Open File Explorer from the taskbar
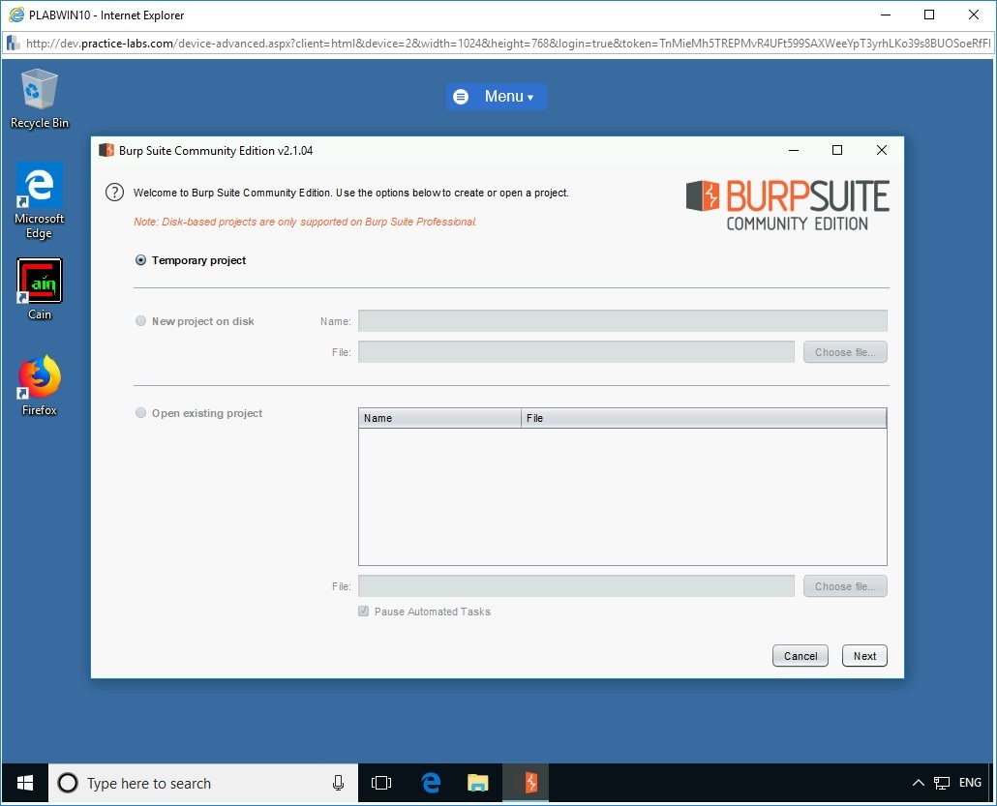 point(478,783)
